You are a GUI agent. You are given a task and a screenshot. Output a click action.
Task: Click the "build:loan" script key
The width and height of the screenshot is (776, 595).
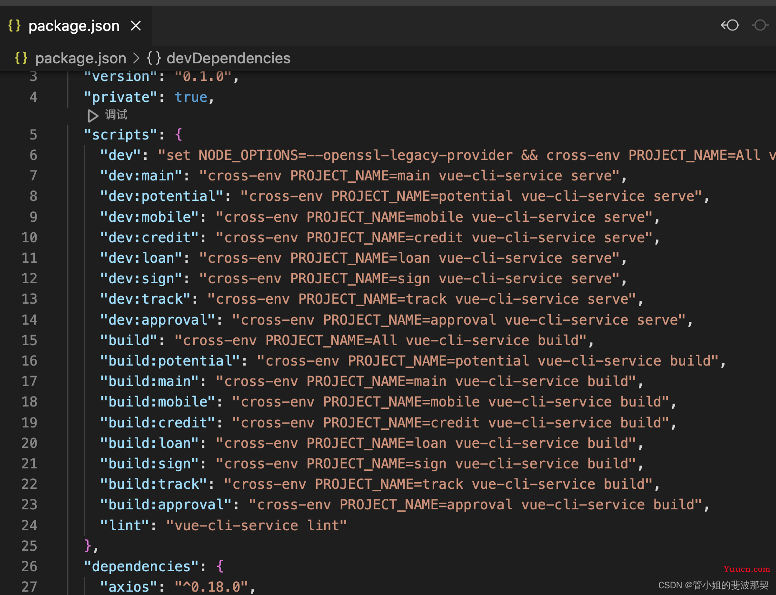149,443
